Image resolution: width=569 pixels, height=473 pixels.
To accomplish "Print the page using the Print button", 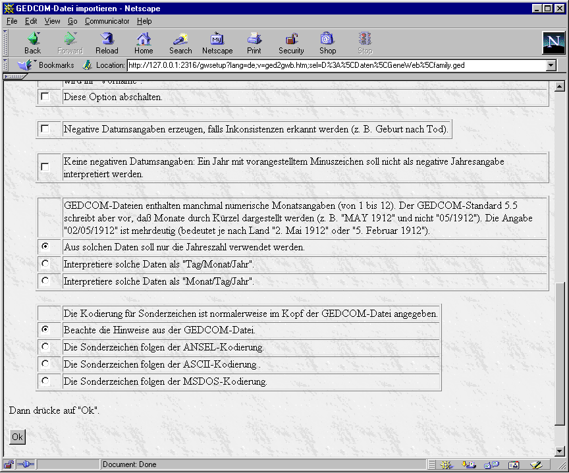I will click(x=254, y=43).
